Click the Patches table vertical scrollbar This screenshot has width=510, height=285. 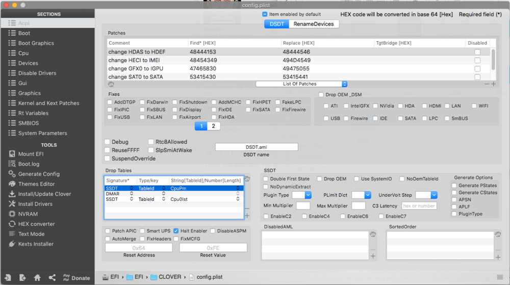pos(493,60)
